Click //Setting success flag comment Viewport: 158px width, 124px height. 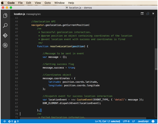click(58, 64)
